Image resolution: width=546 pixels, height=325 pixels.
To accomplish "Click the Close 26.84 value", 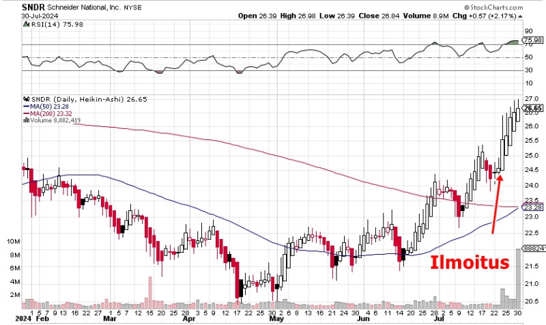I will (x=379, y=16).
